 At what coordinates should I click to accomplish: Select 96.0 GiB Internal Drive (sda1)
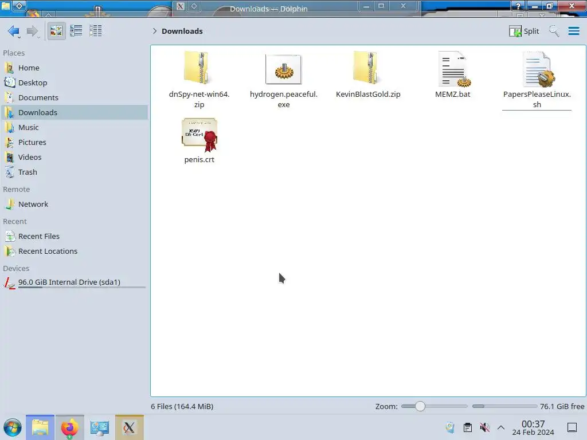pyautogui.click(x=74, y=282)
